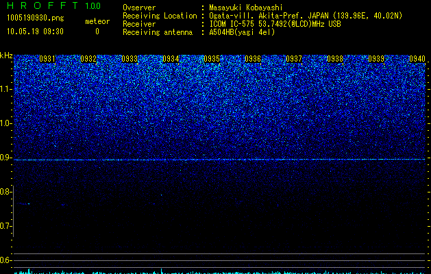Select the filename 1005190930.png

(x=36, y=18)
